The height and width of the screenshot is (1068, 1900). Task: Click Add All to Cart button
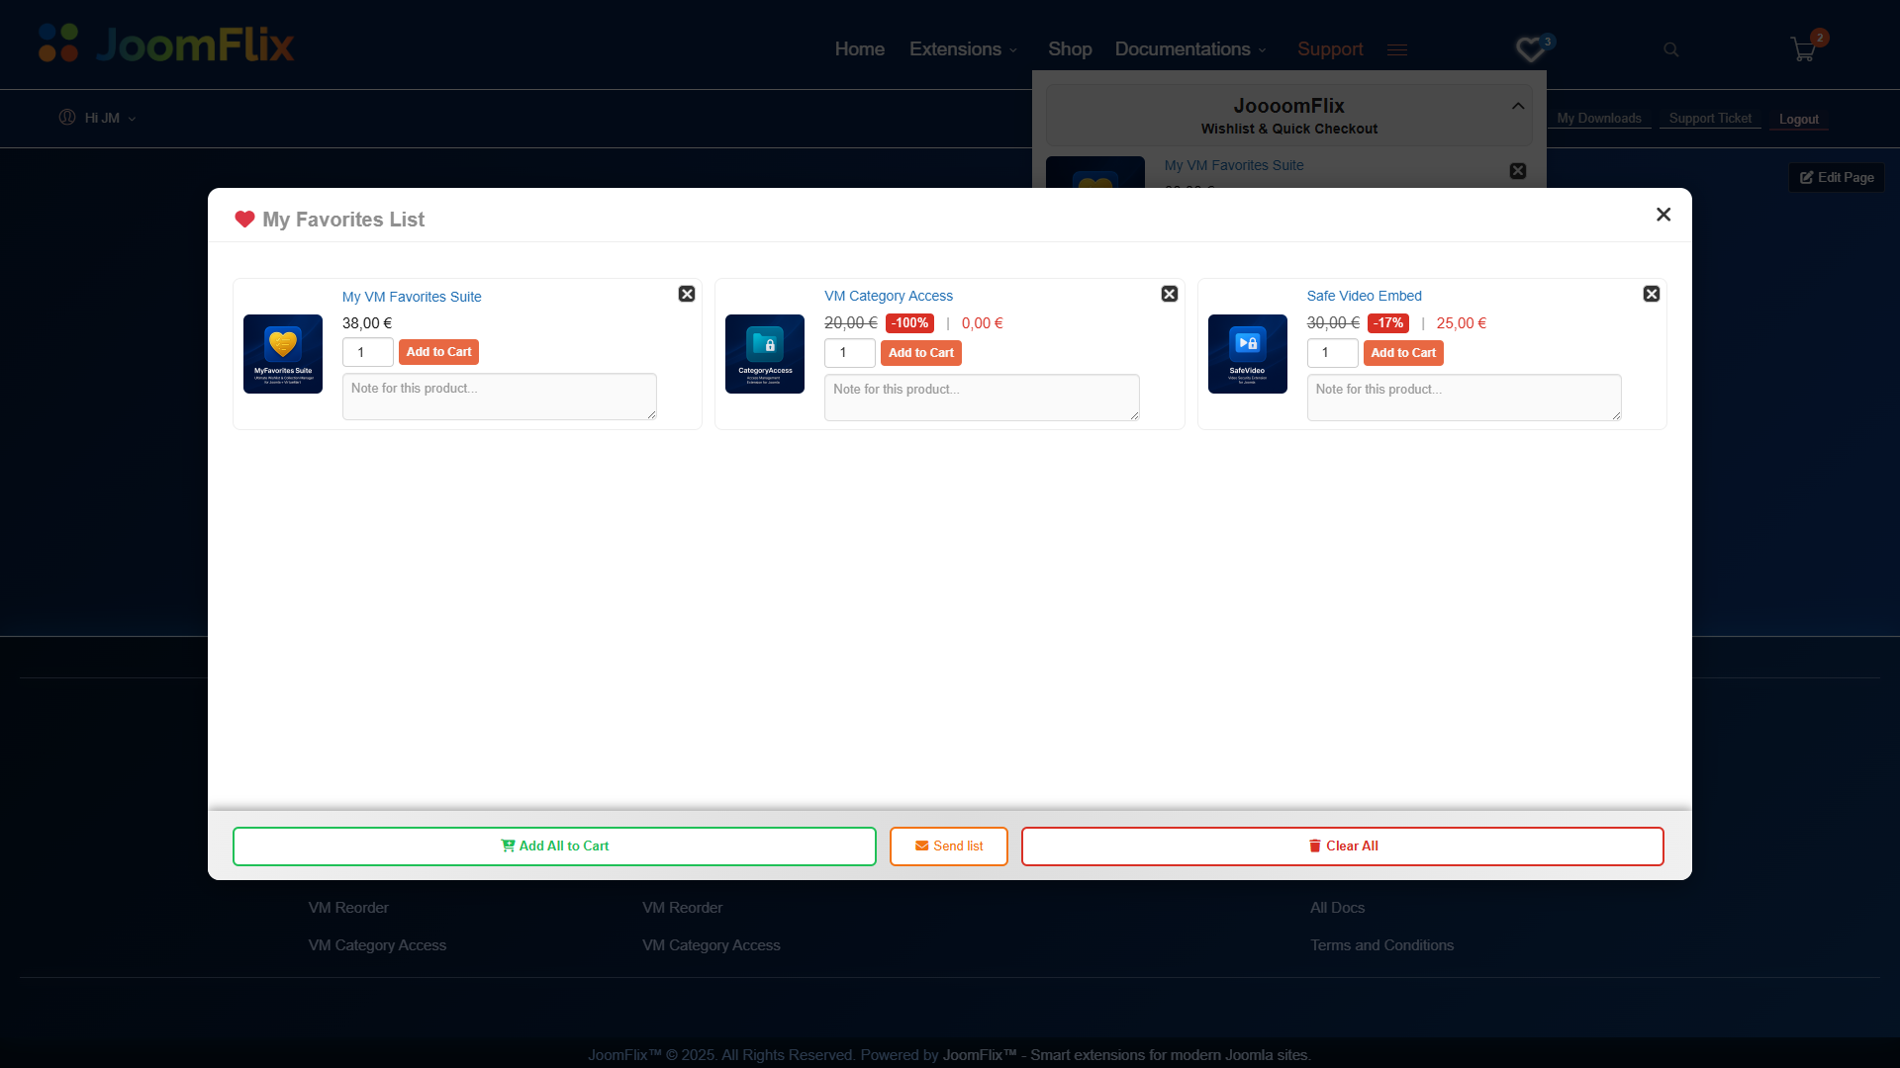[x=554, y=845]
